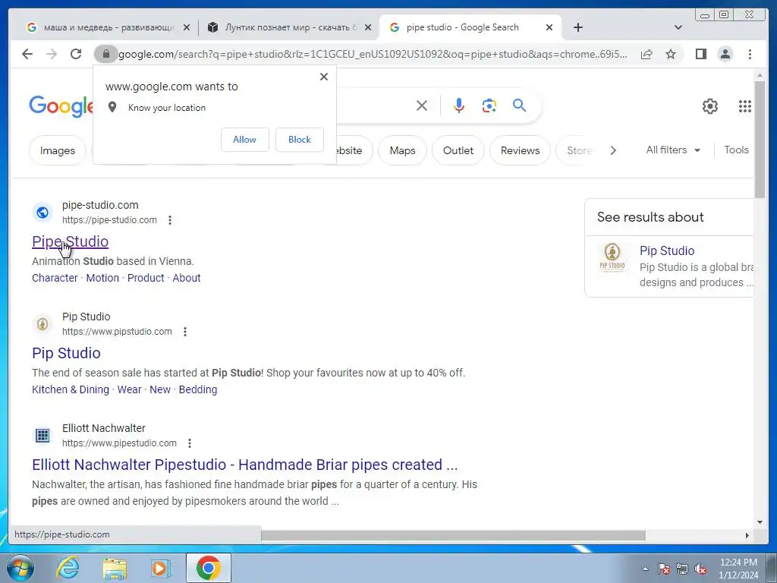Open the About sitelink

point(187,278)
